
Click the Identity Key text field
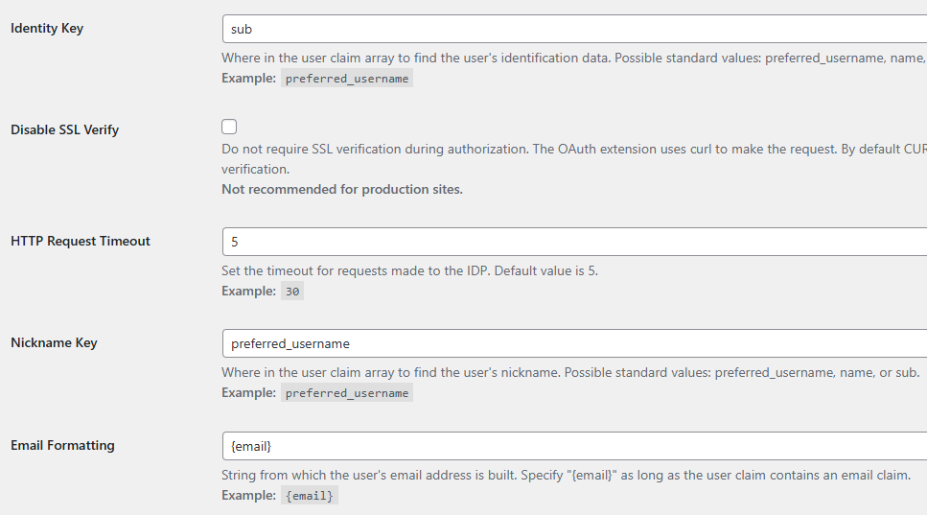point(573,29)
